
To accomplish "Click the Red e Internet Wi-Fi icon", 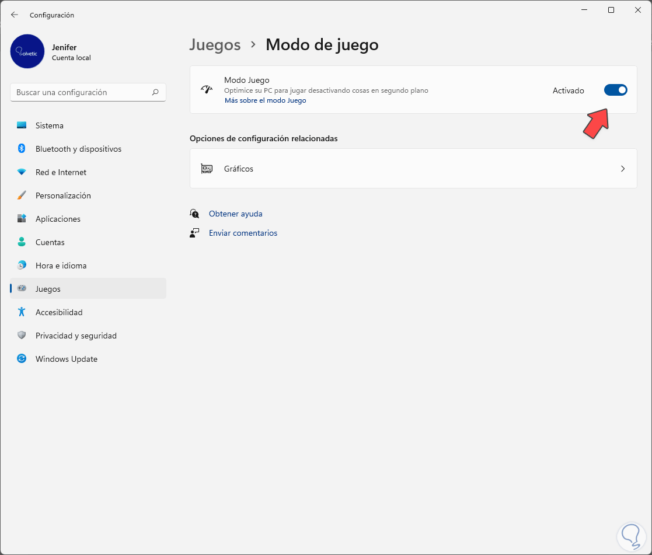I will (22, 172).
